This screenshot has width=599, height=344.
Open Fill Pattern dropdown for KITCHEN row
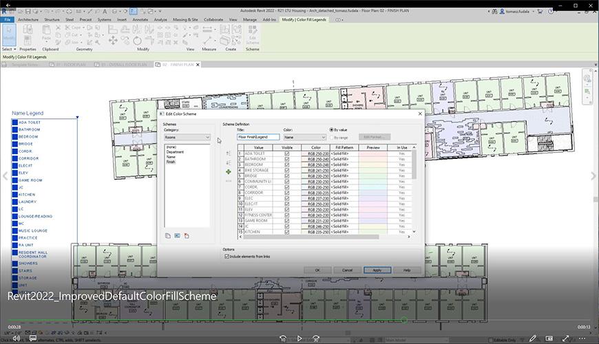(x=344, y=232)
